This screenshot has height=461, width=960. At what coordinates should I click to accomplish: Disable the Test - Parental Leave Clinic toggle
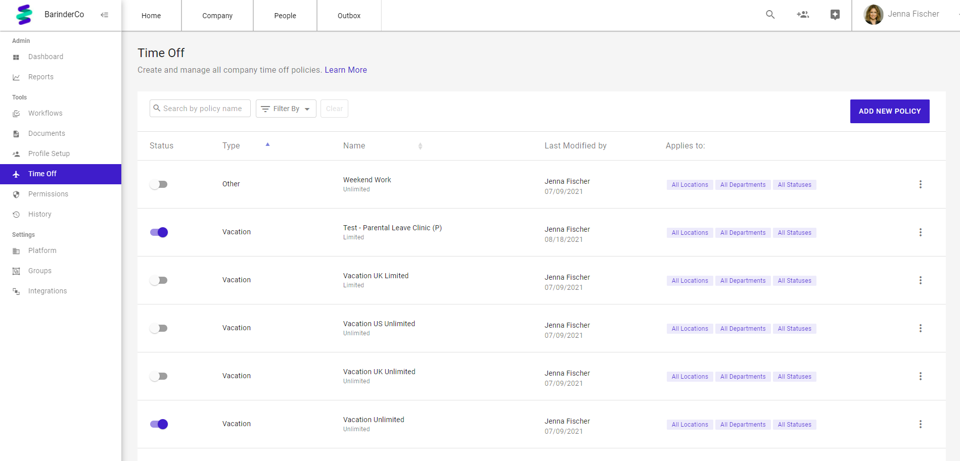[159, 232]
